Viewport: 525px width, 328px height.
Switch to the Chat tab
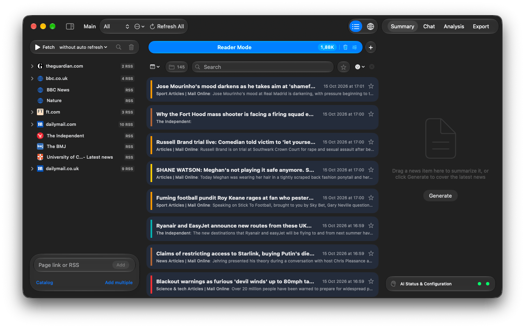pos(429,26)
